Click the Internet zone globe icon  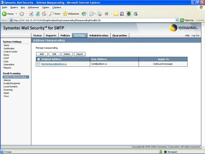coord(165,152)
